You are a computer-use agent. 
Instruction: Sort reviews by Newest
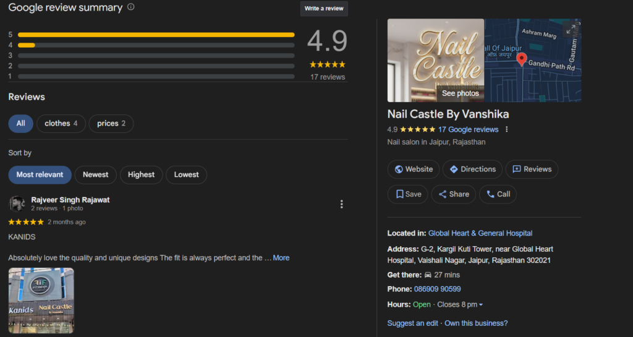pyautogui.click(x=95, y=175)
